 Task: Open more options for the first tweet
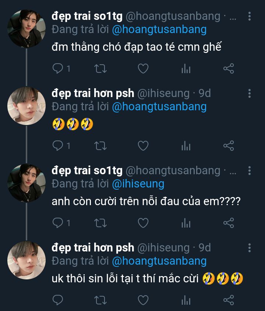250,16
